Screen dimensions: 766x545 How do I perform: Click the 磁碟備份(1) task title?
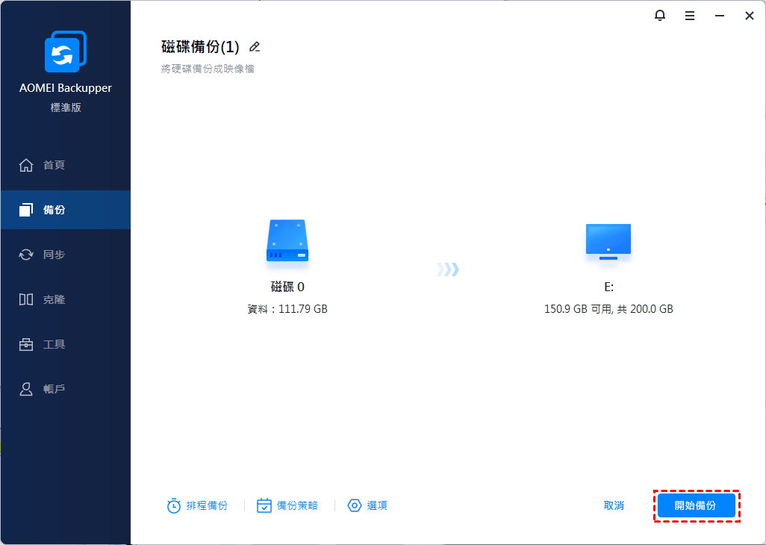200,47
